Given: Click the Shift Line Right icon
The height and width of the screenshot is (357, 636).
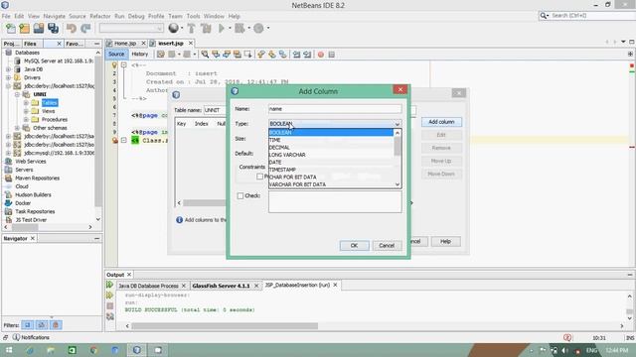Looking at the screenshot, I should coord(307,55).
